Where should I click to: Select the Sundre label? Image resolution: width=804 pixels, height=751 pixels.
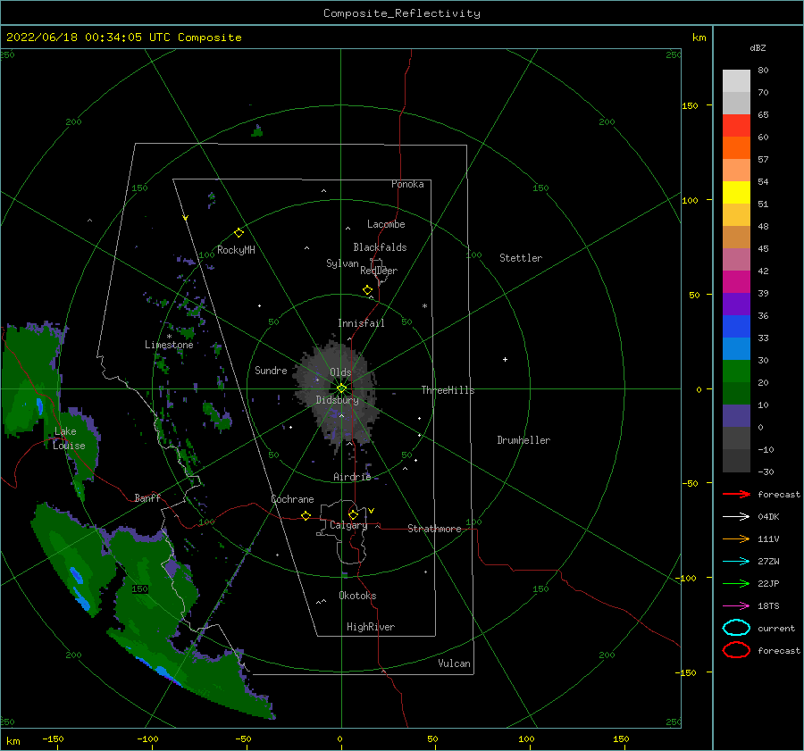click(271, 370)
